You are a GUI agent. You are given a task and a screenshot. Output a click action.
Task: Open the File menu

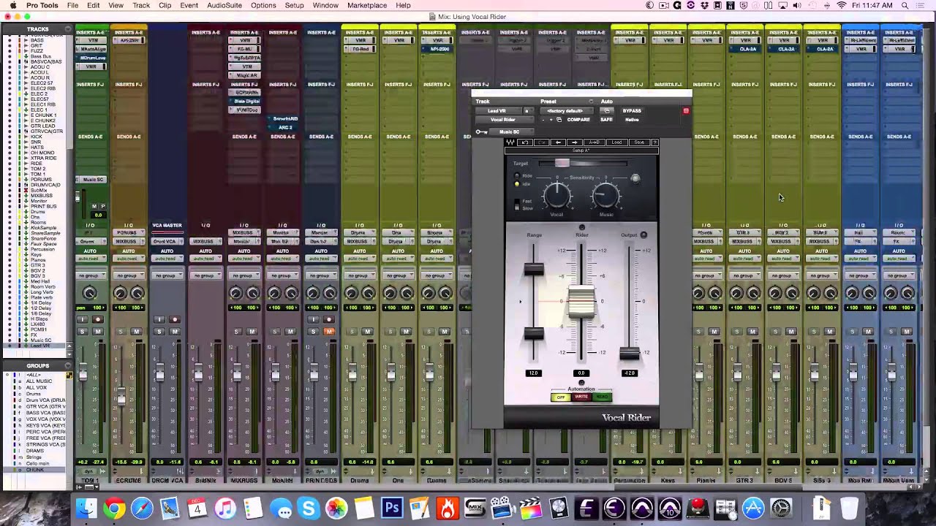(x=73, y=5)
